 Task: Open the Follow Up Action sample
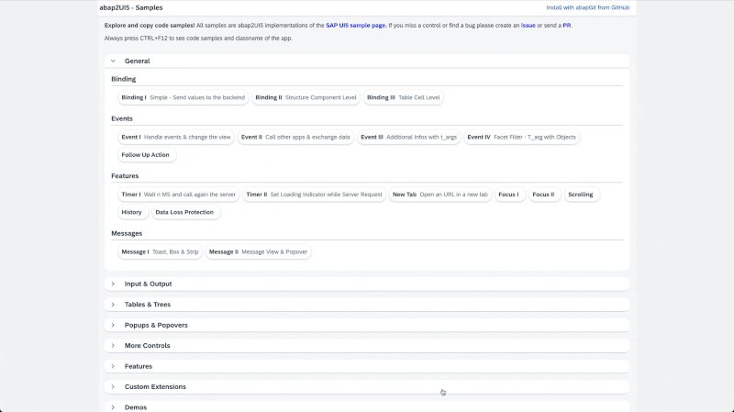[x=147, y=155]
